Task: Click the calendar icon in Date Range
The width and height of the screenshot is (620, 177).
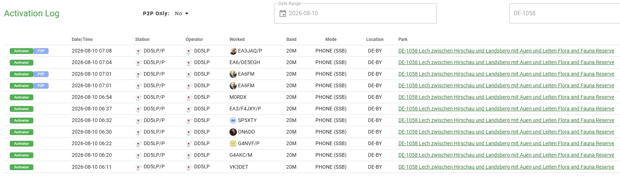Action: (x=283, y=13)
